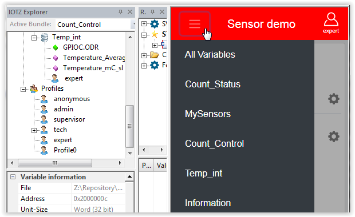Collapse the Variable information section
Viewport: 355px width, 217px height.
tap(13, 177)
